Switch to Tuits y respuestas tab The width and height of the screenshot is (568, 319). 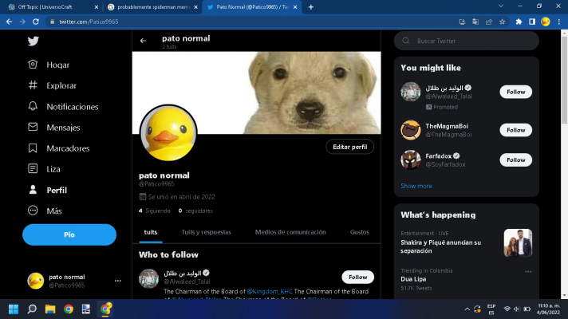(x=206, y=232)
